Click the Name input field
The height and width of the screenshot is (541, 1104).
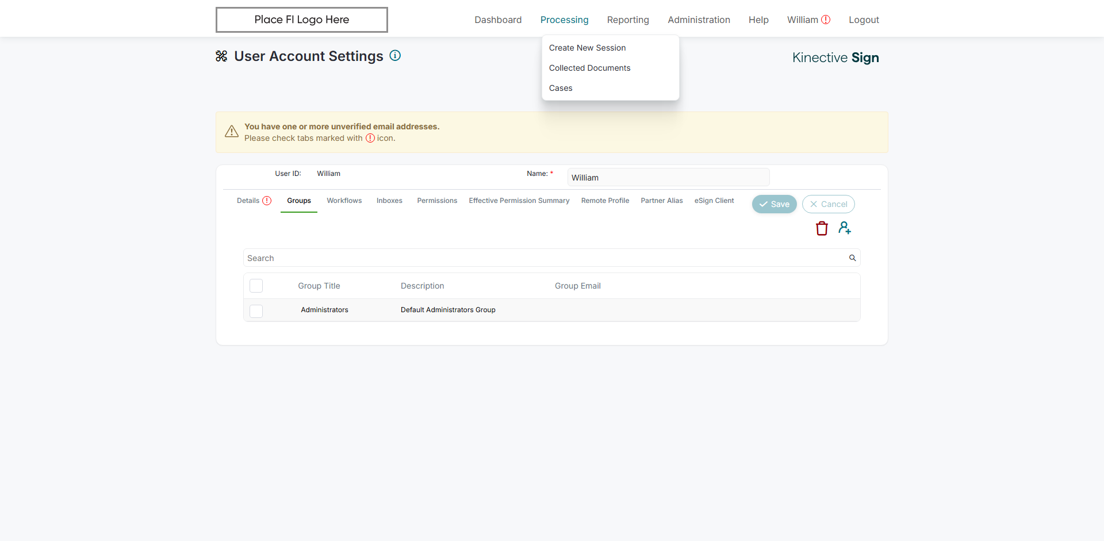(x=668, y=178)
